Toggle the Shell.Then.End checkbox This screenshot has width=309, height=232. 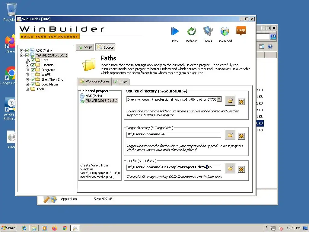(33, 79)
